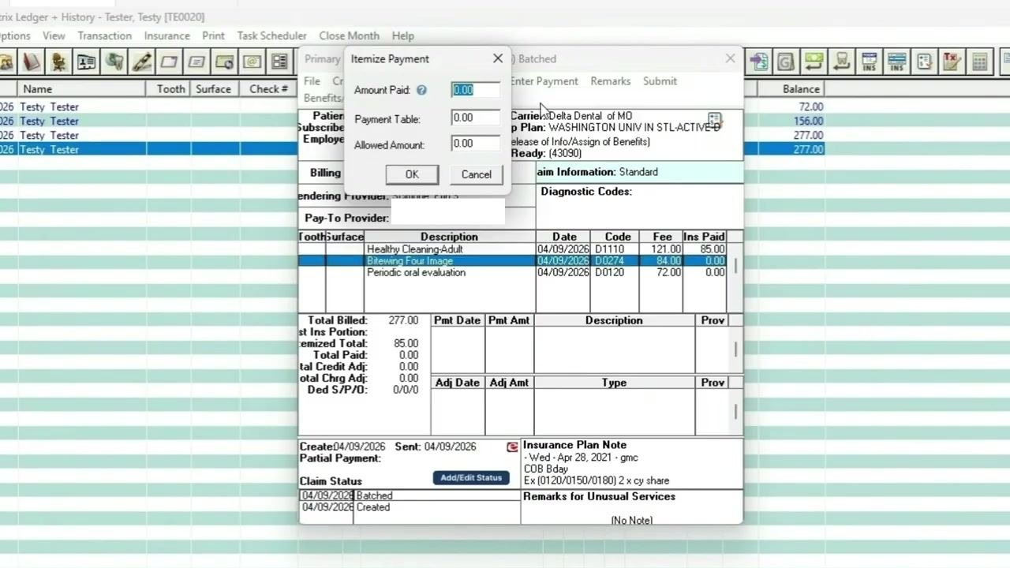Click the red icon beside the Sent date

(513, 447)
